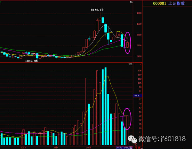Open the VOL indicator label
The image size is (192, 149).
[130, 64]
